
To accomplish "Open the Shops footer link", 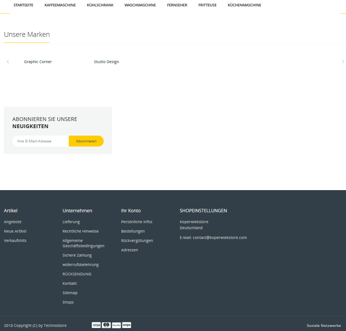I will pyautogui.click(x=68, y=302).
